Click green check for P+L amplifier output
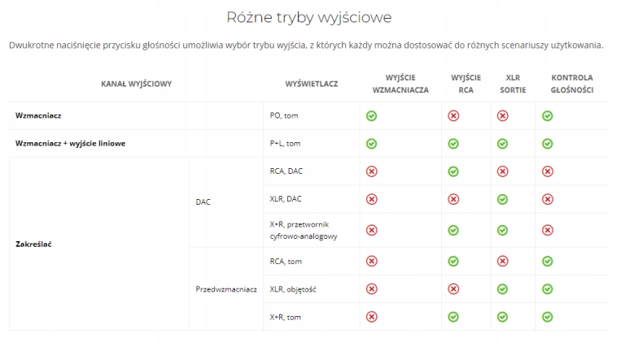The width and height of the screenshot is (625, 342). (371, 144)
